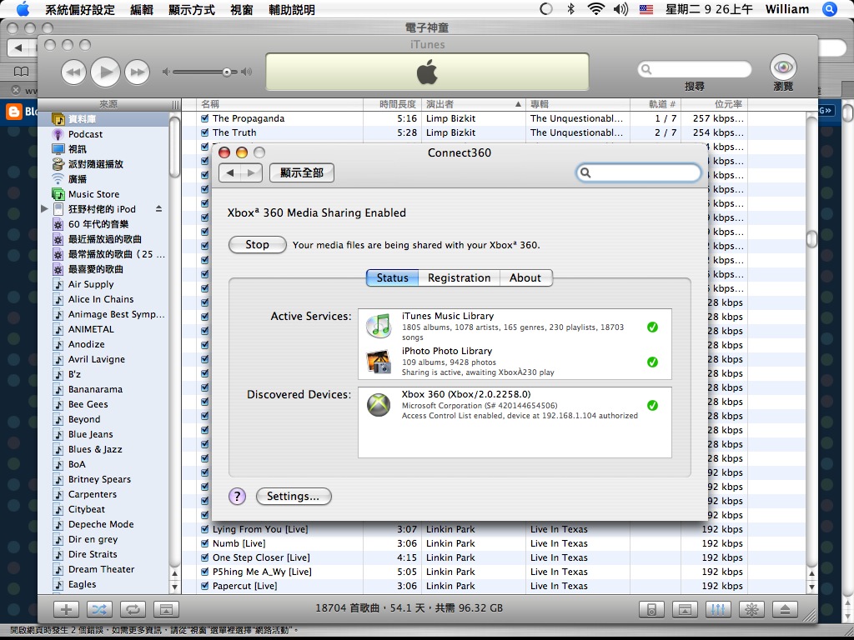The height and width of the screenshot is (640, 854).
Task: Open the 顯示方式 menu
Action: [191, 10]
